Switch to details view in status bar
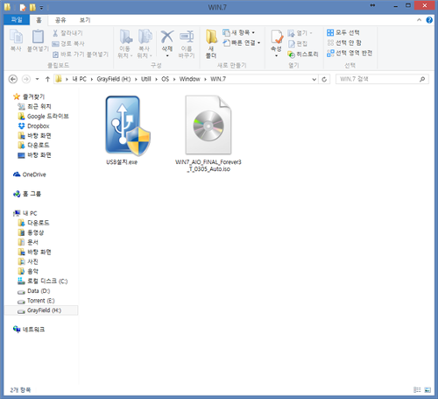Viewport: 438px width, 399px height. point(417,389)
